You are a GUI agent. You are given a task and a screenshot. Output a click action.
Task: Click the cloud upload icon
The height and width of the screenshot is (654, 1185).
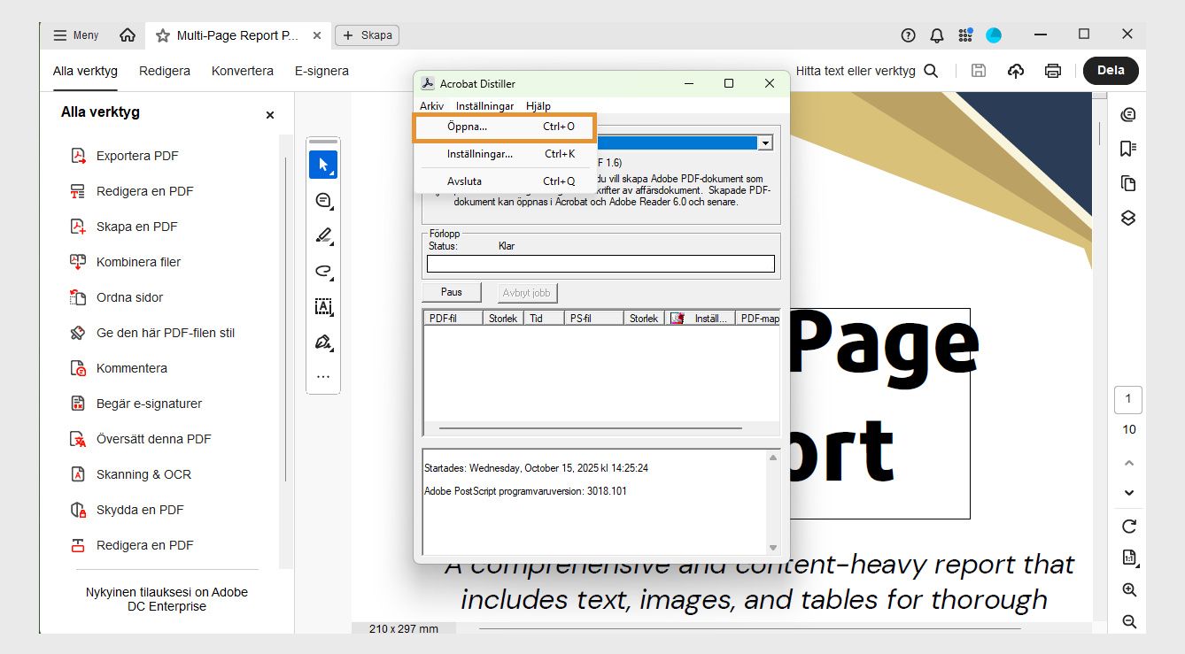(x=1016, y=71)
